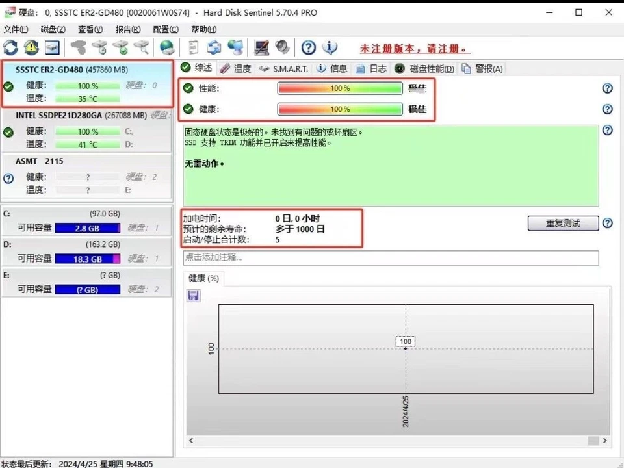Click the 多于 1000 日 remaining lifetime value
This screenshot has width=624, height=468.
(x=300, y=229)
